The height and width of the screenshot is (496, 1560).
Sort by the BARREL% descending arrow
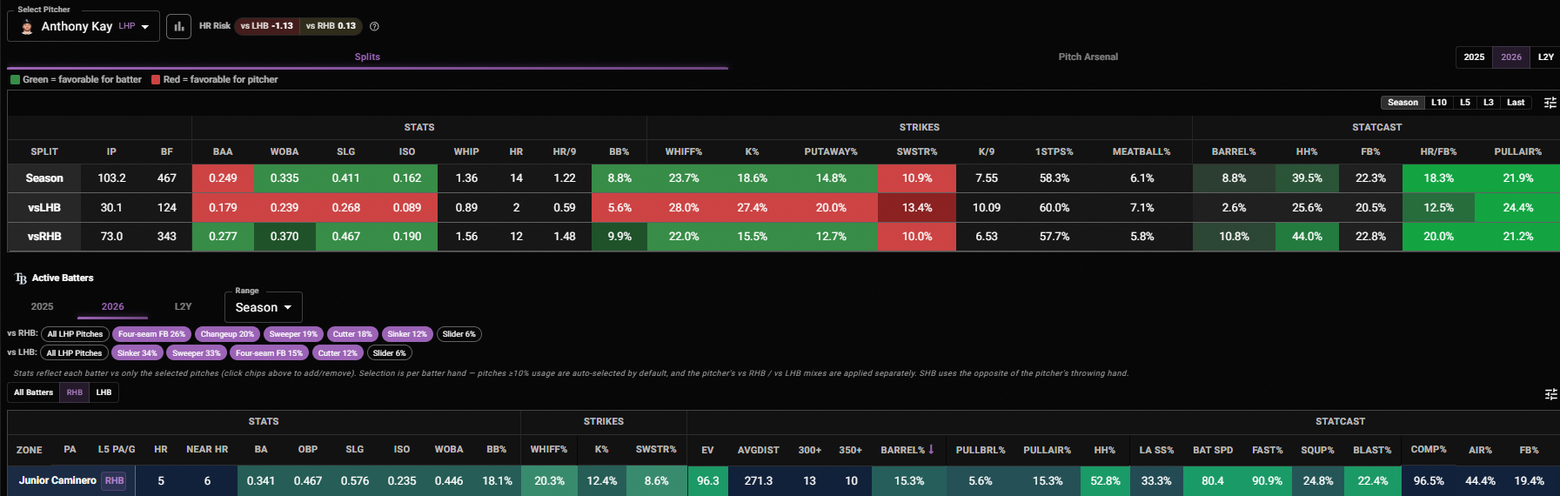pyautogui.click(x=931, y=450)
